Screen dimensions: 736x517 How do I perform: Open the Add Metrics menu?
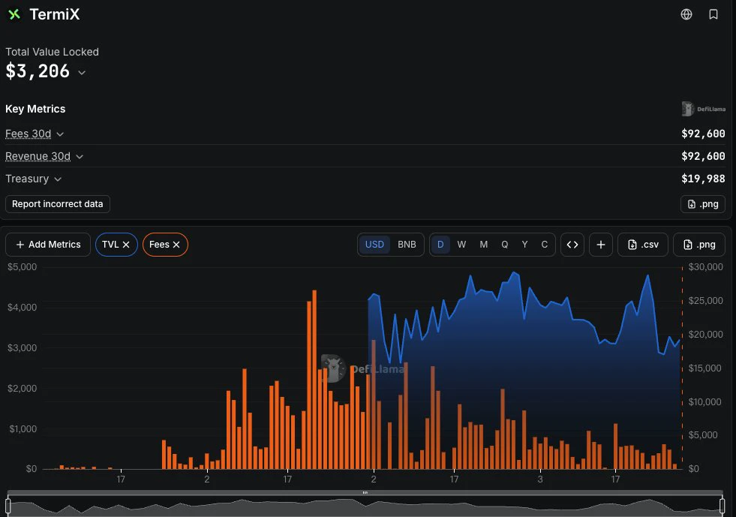click(48, 245)
